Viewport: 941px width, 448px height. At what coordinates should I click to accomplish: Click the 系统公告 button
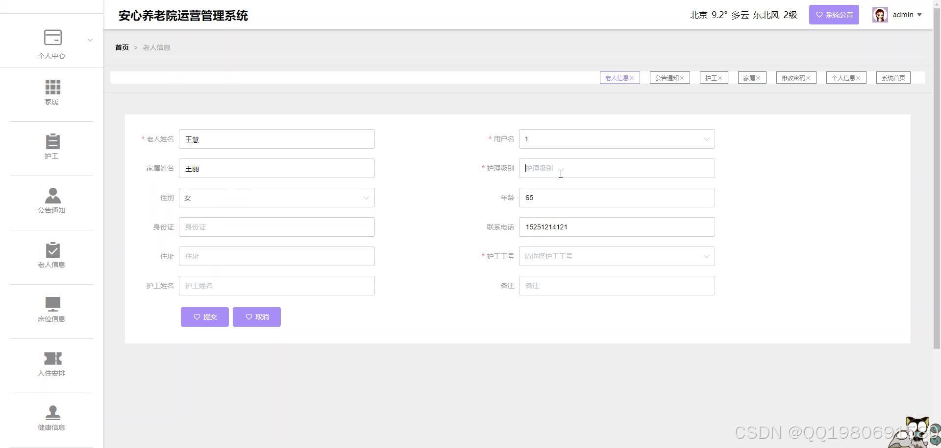pyautogui.click(x=834, y=15)
